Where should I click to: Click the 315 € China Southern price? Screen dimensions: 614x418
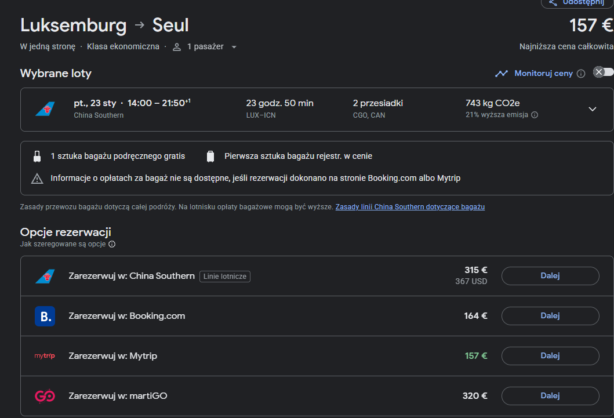click(x=476, y=270)
